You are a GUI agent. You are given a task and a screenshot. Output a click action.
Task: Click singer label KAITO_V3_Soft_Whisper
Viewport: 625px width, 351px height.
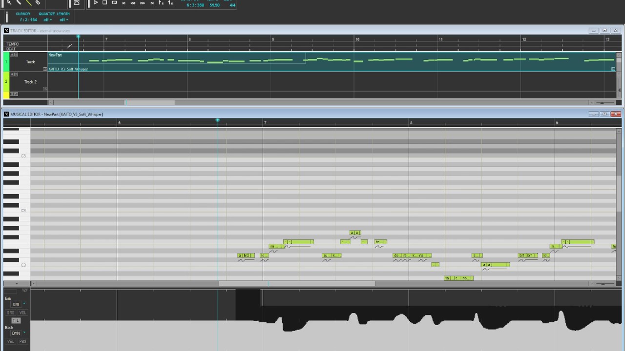pyautogui.click(x=68, y=69)
